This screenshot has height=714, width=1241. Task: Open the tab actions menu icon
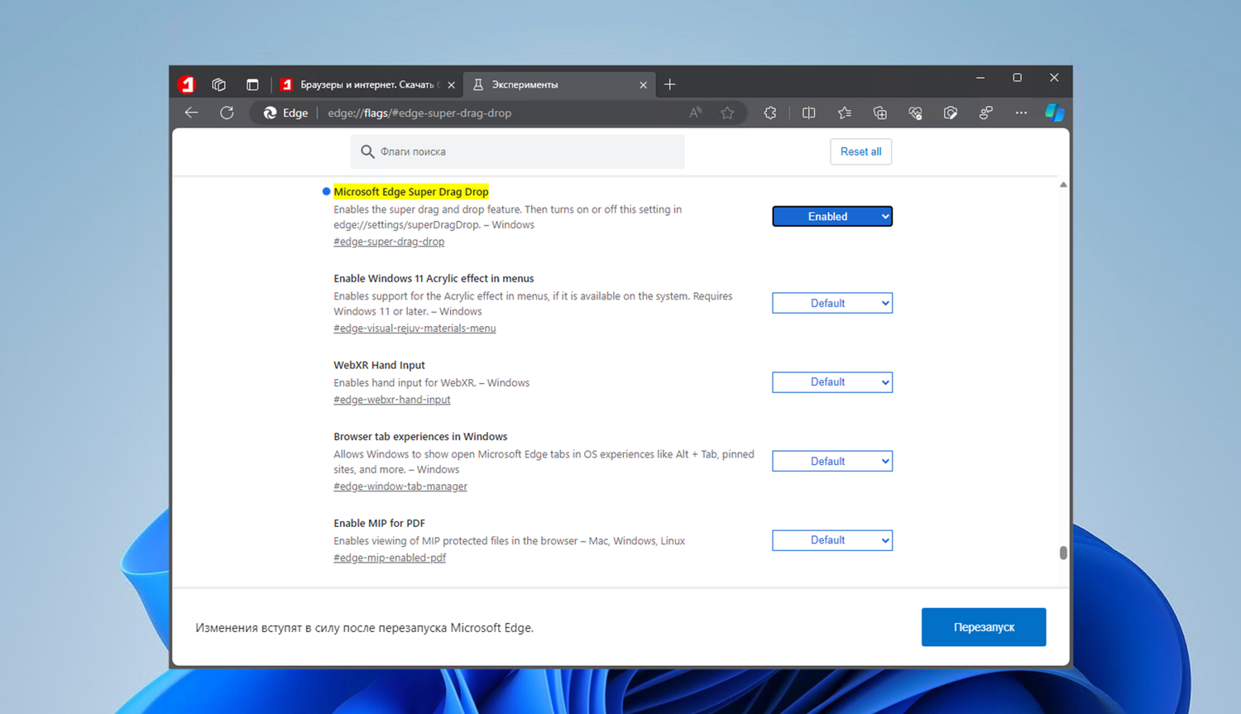click(x=252, y=84)
